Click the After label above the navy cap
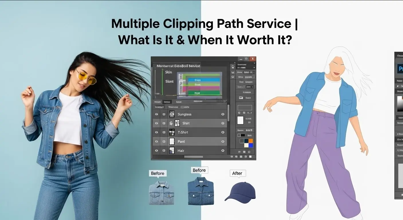This screenshot has height=220, width=403. pyautogui.click(x=237, y=173)
